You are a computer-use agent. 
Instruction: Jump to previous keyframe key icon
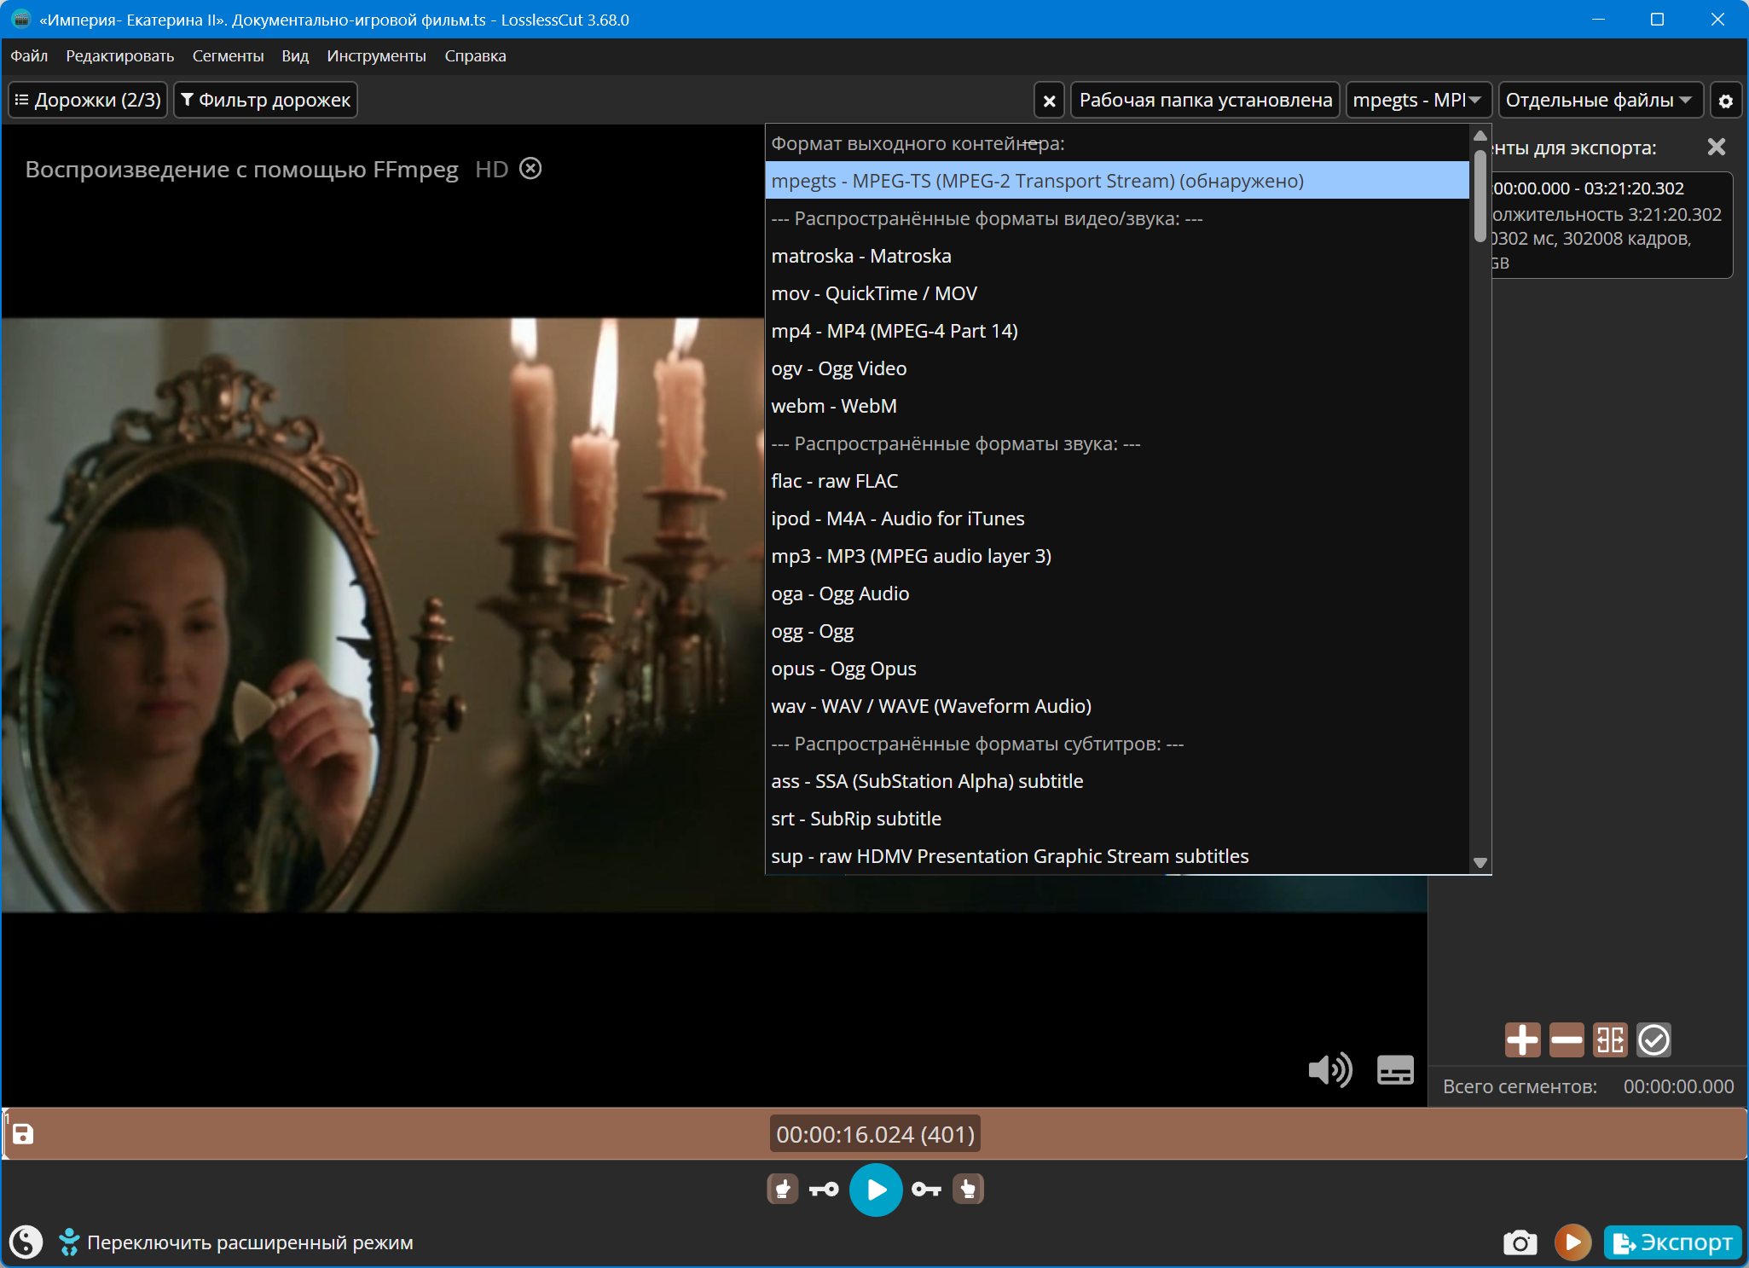click(x=824, y=1190)
